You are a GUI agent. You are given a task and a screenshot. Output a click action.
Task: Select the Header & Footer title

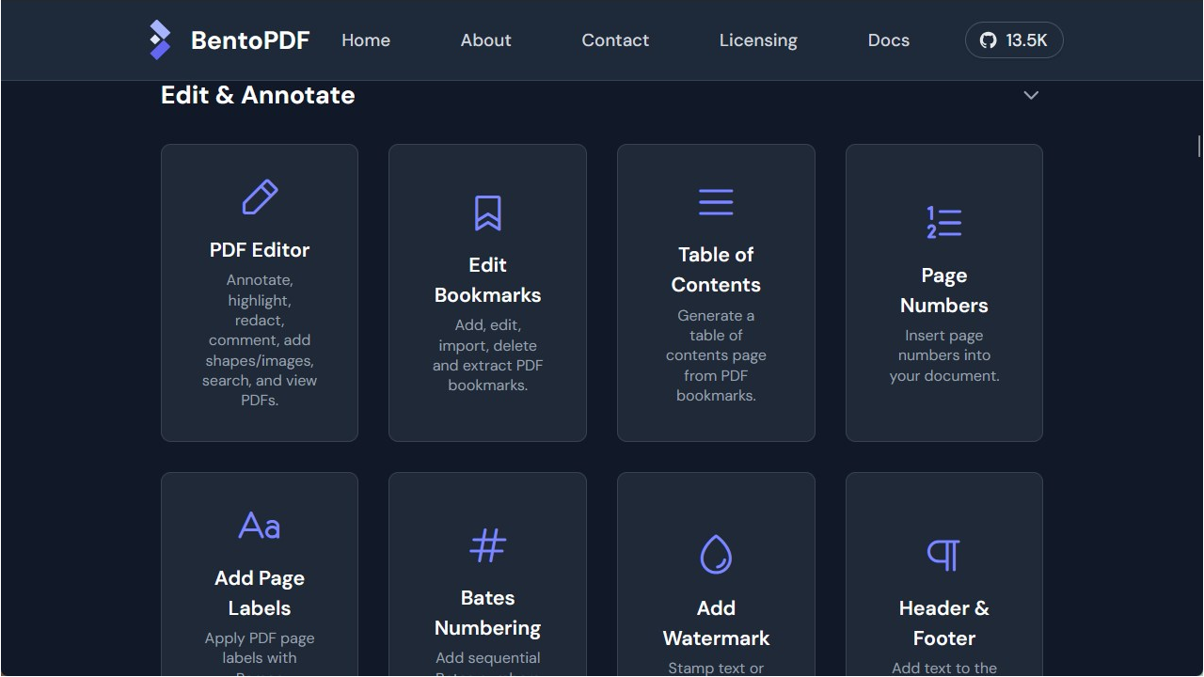click(x=943, y=623)
